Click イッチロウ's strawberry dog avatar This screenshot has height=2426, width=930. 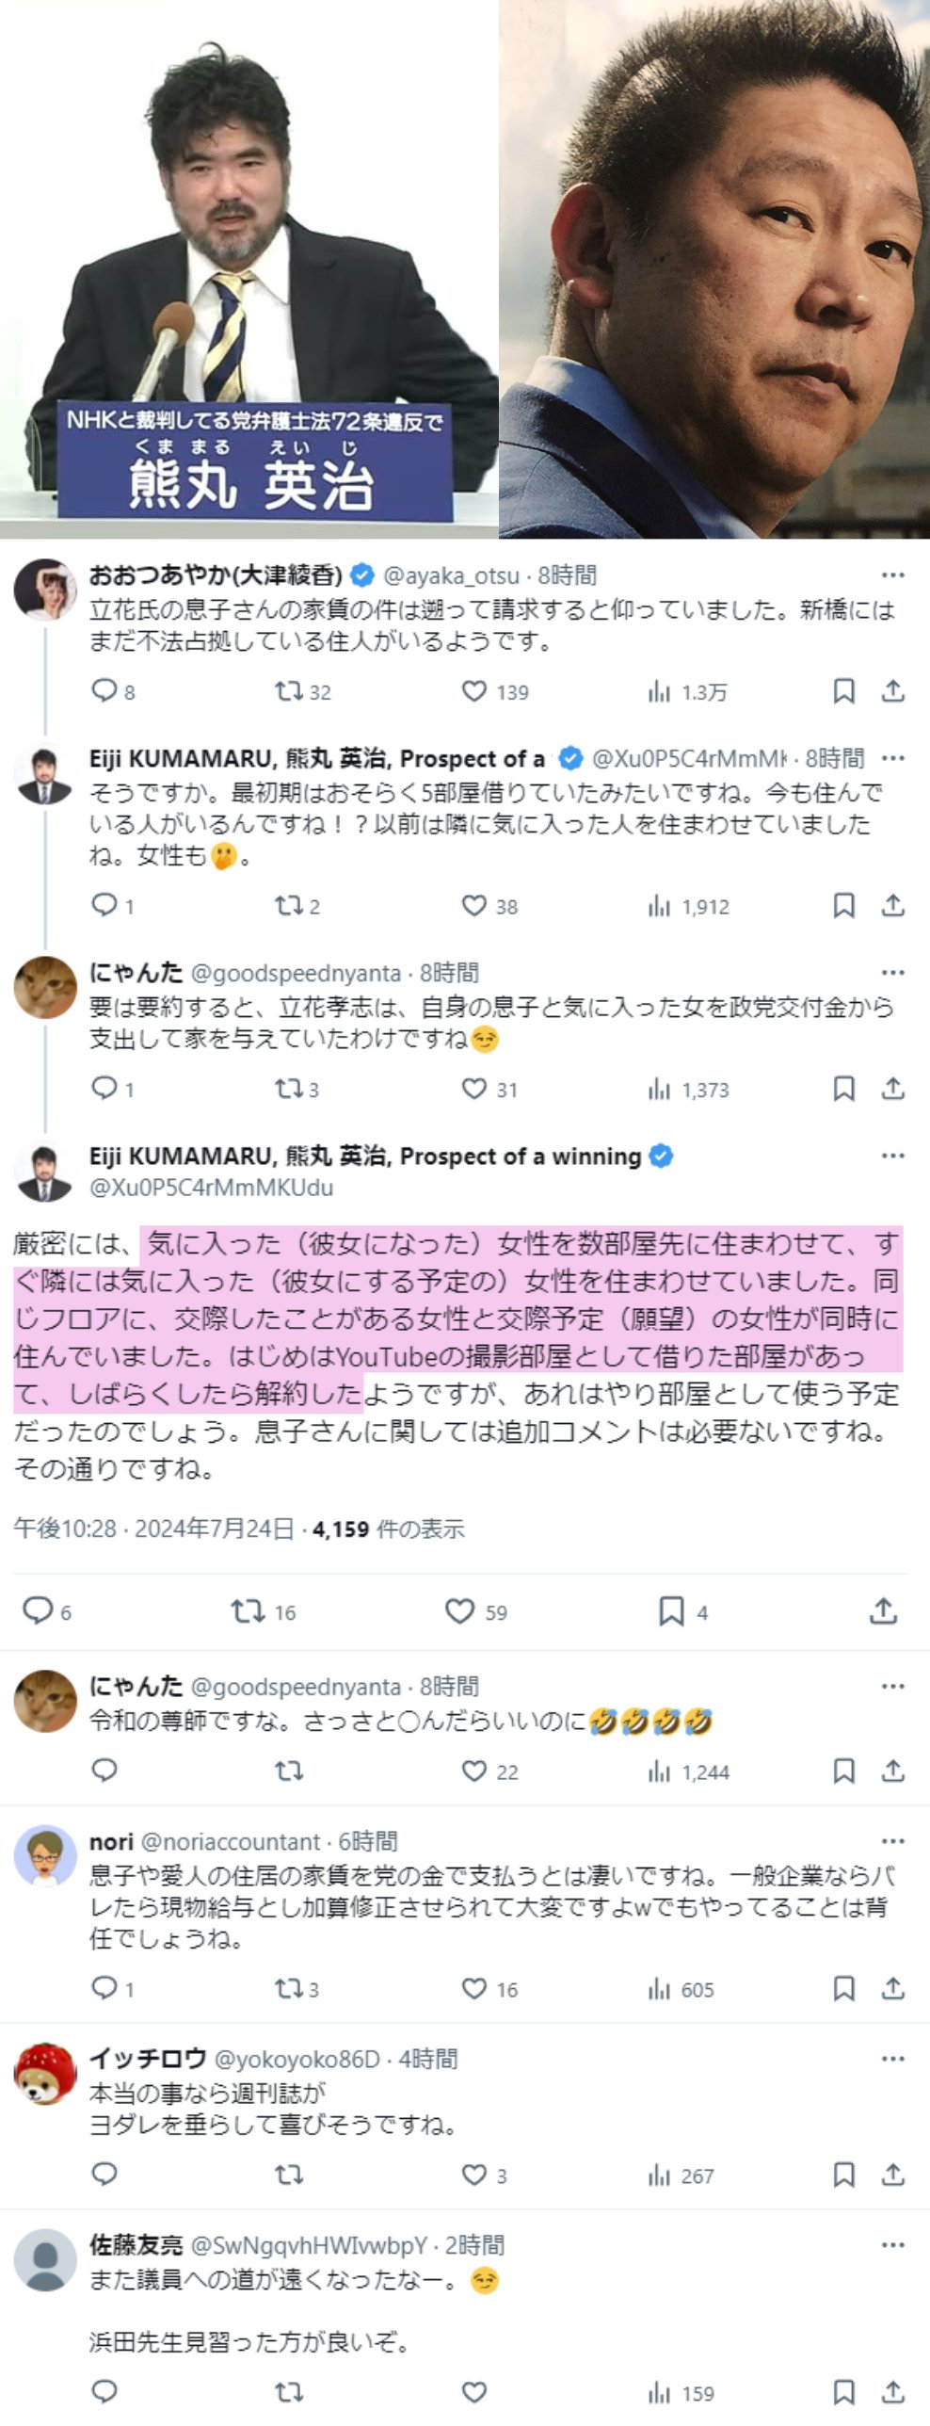point(44,2074)
